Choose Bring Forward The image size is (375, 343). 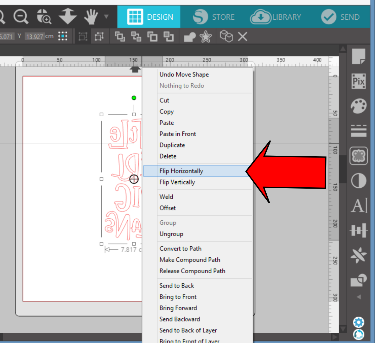(178, 308)
